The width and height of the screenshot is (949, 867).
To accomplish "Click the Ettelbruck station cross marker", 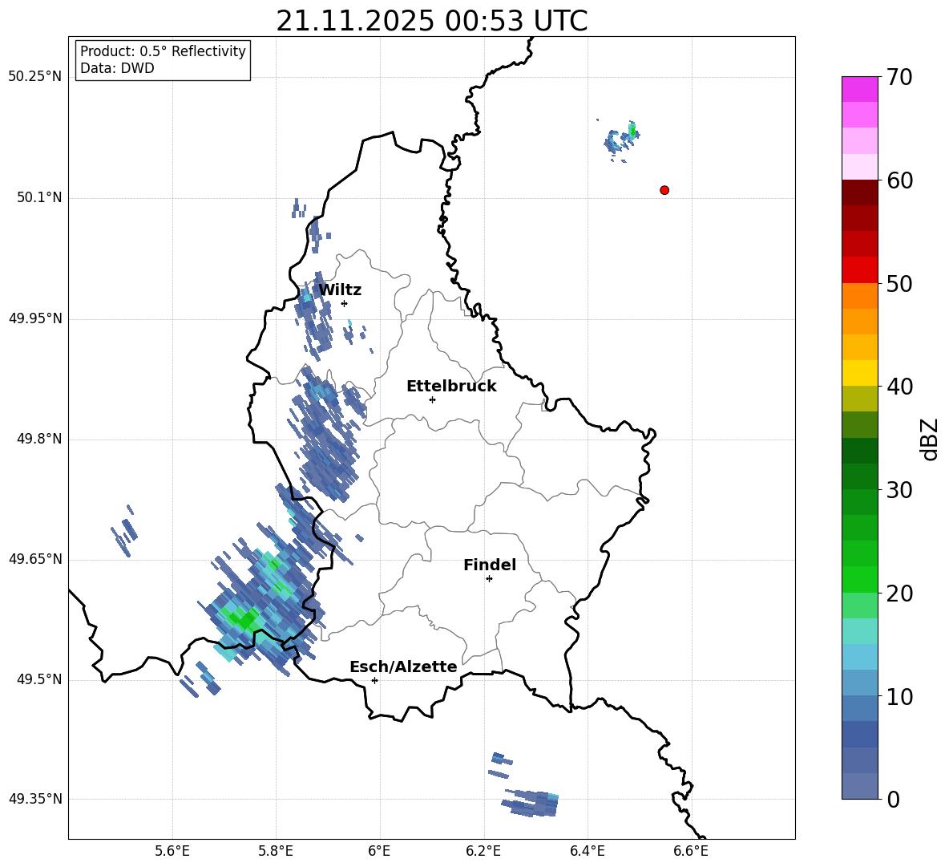I will (x=432, y=399).
